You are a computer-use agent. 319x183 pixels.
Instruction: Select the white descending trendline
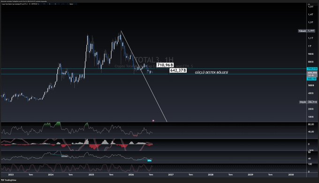(144, 76)
